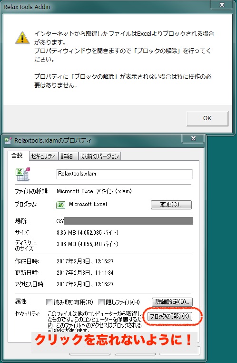Switch to the セキュリティ tab

44,156
